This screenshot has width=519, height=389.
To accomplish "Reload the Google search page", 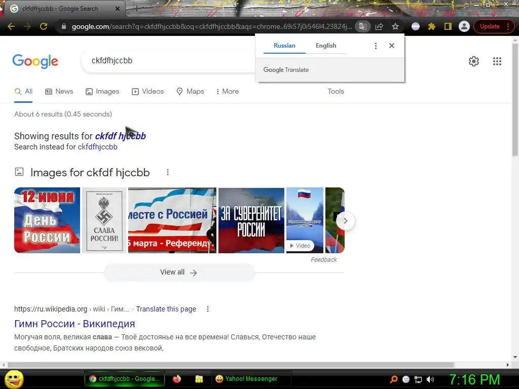I will tap(44, 26).
